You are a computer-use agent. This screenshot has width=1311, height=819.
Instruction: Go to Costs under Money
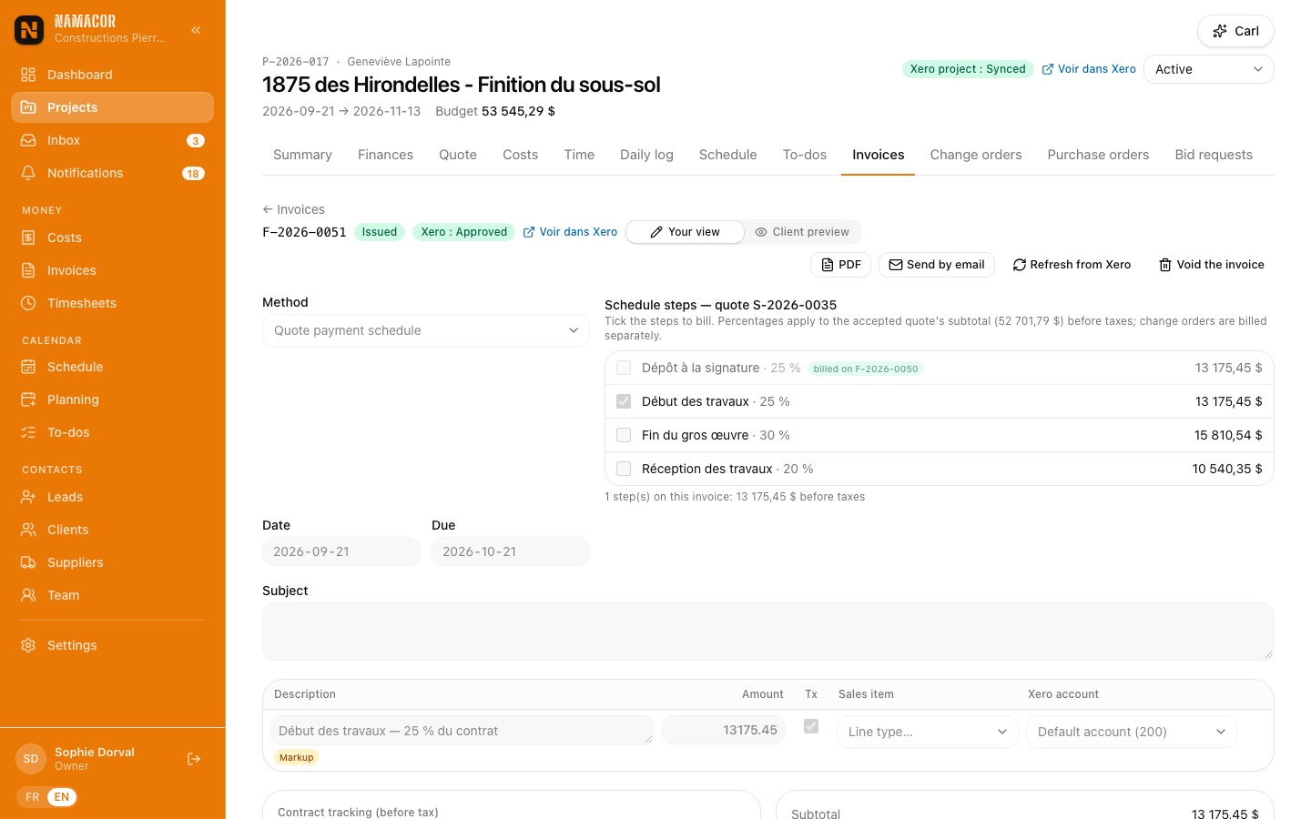pyautogui.click(x=112, y=238)
